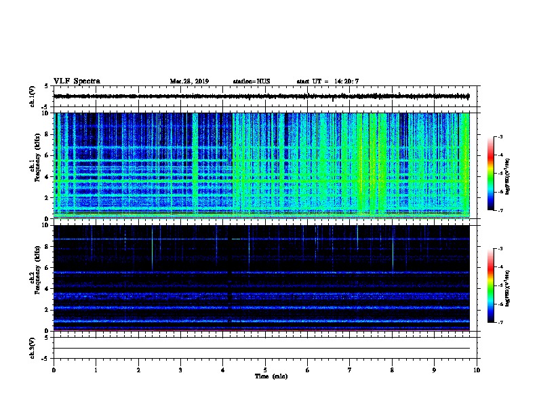Click time axis tick label '2'
Image resolution: width=537 pixels, height=415 pixels.
(138, 370)
